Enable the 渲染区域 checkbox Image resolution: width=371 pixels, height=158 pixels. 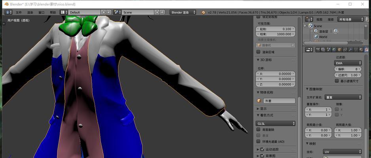pyautogui.click(x=258, y=52)
